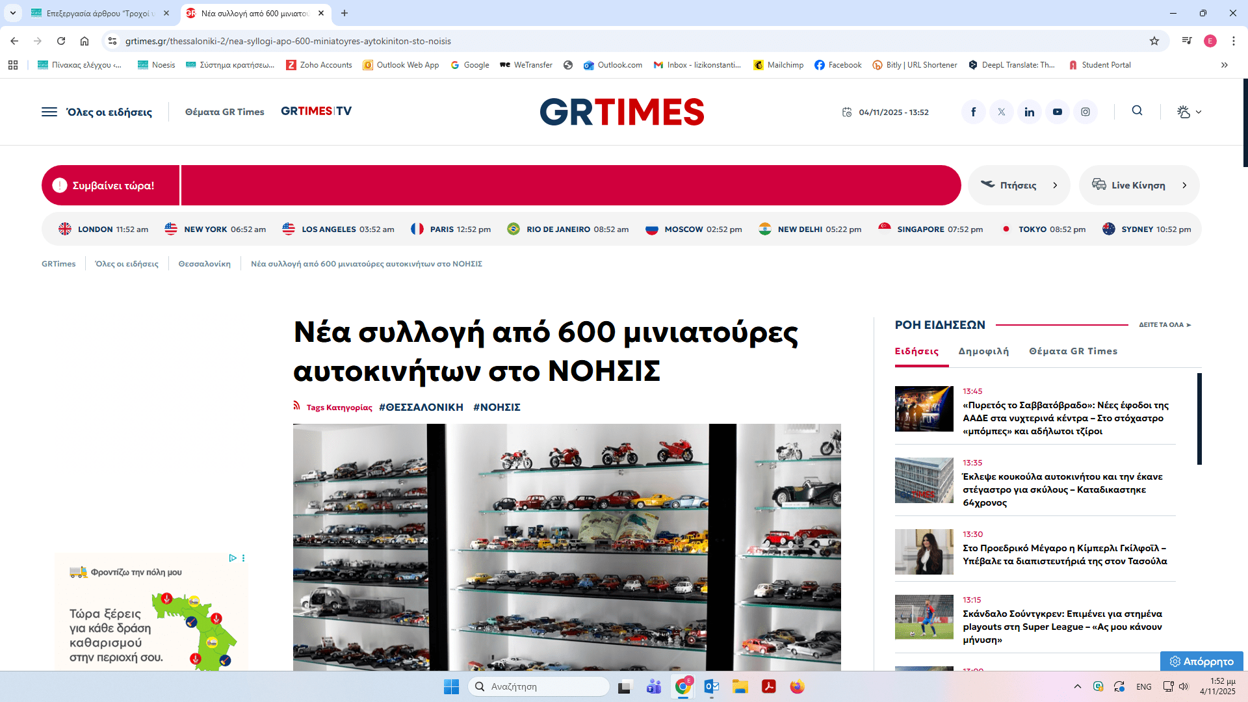1248x702 pixels.
Task: Click the RSS feed icon near tags
Action: (297, 406)
